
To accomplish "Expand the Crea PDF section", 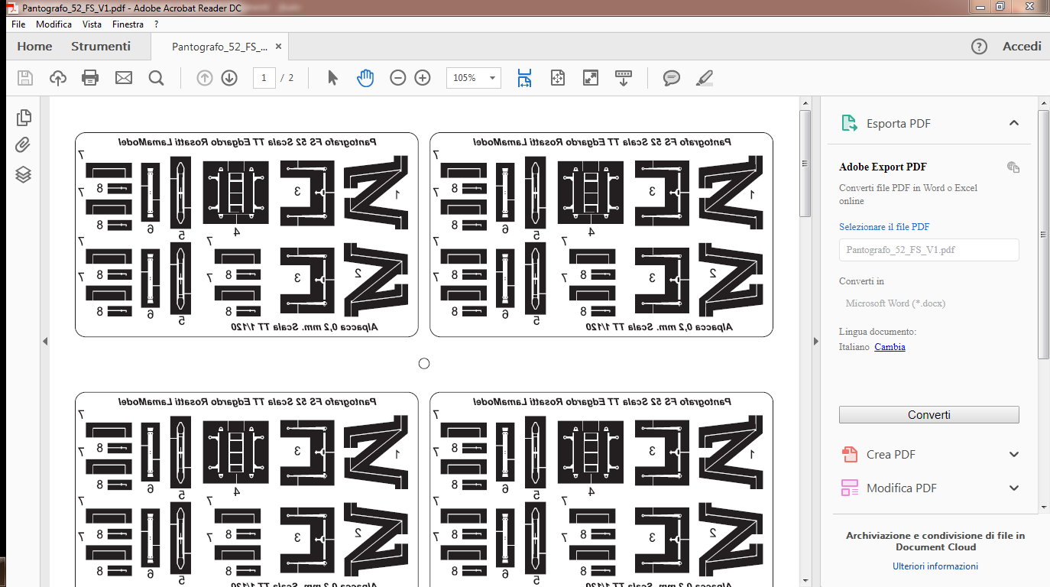I will (1014, 455).
